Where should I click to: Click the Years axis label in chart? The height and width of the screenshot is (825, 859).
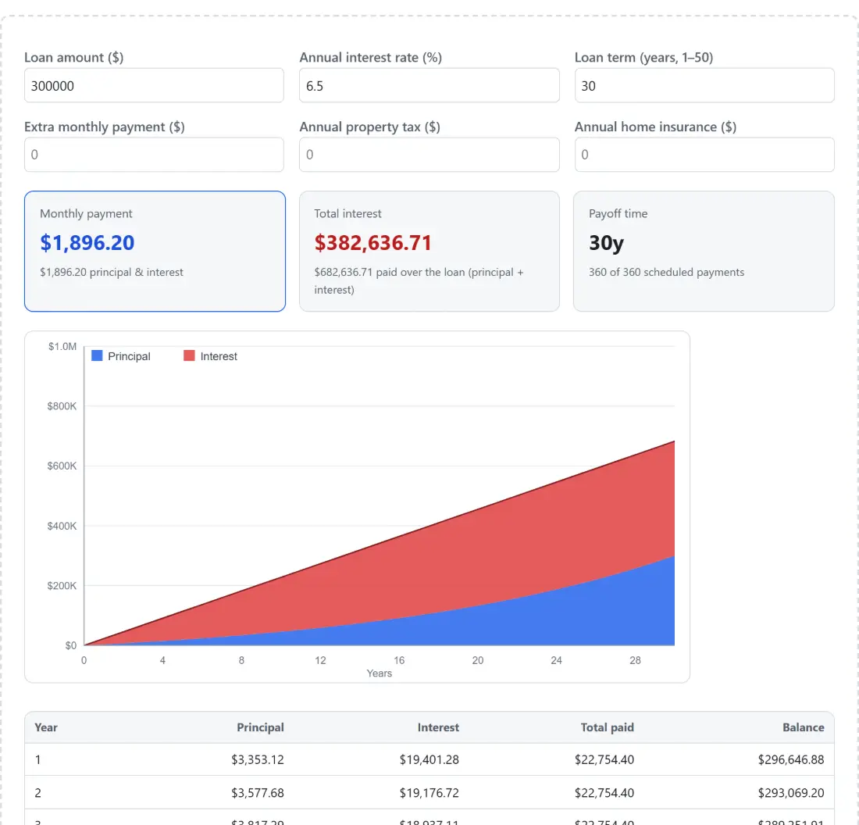[379, 673]
